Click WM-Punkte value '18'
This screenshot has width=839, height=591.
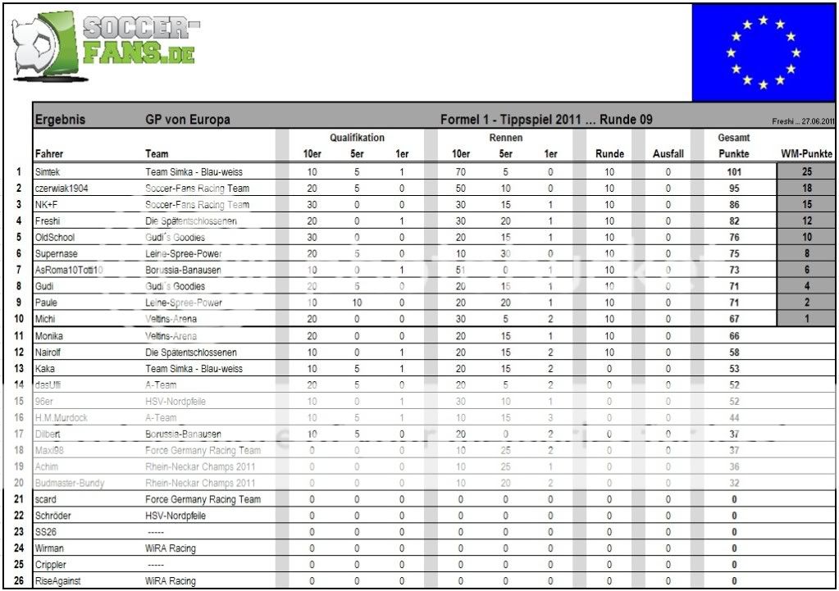807,189
